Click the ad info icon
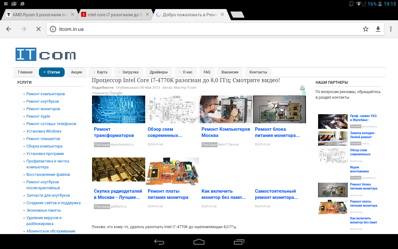Viewport: 398px width, 249px height. [x=304, y=93]
